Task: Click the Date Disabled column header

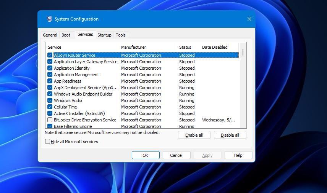Action: (219, 47)
